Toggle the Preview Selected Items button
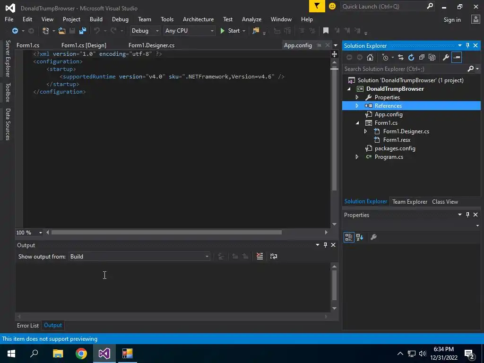The width and height of the screenshot is (484, 363). [457, 57]
